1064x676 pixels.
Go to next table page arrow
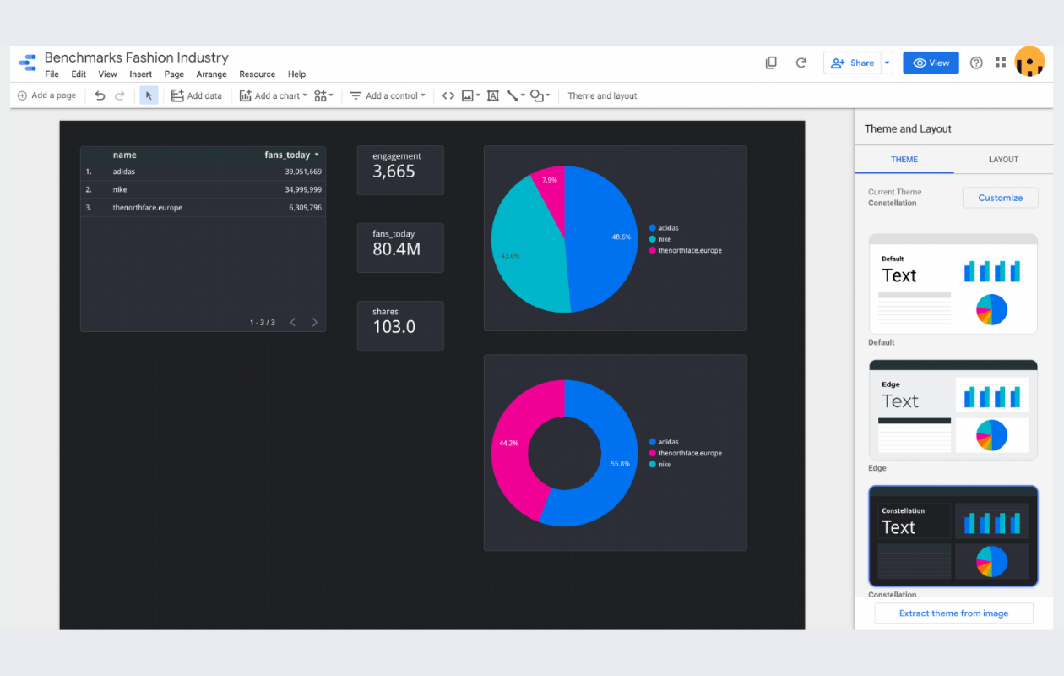(x=315, y=322)
